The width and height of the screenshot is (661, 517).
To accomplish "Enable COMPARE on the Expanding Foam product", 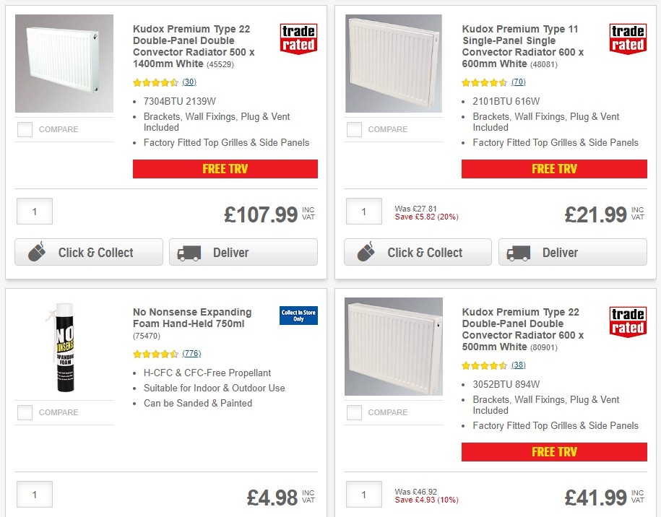I will (24, 412).
